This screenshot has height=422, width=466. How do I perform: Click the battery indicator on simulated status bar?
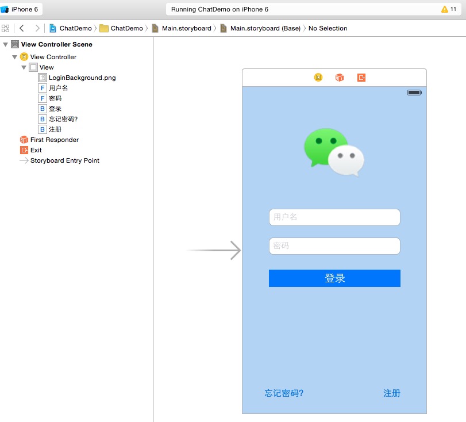414,93
